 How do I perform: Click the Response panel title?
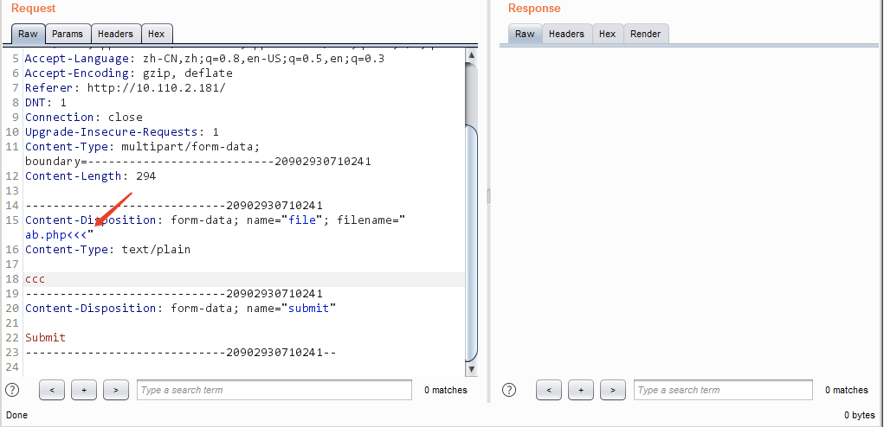[x=534, y=9]
